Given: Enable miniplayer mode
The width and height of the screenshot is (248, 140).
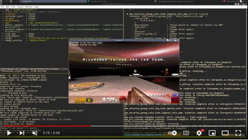Looking at the screenshot, I should pos(212,133).
